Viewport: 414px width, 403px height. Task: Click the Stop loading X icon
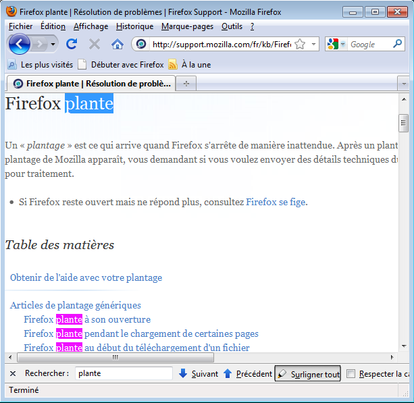(x=95, y=44)
